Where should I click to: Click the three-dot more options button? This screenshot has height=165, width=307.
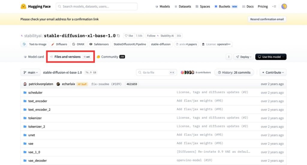(229, 57)
